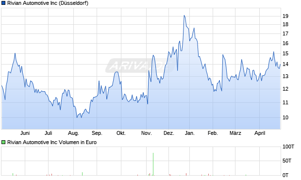Click the 'Nov.' month label
The width and height of the screenshot is (301, 180).
[x=146, y=133]
